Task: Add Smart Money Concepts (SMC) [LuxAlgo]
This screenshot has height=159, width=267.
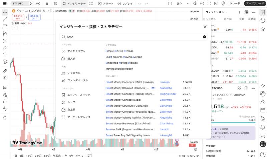Action: (x=130, y=82)
